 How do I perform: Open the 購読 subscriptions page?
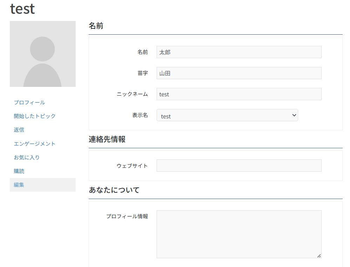[19, 171]
